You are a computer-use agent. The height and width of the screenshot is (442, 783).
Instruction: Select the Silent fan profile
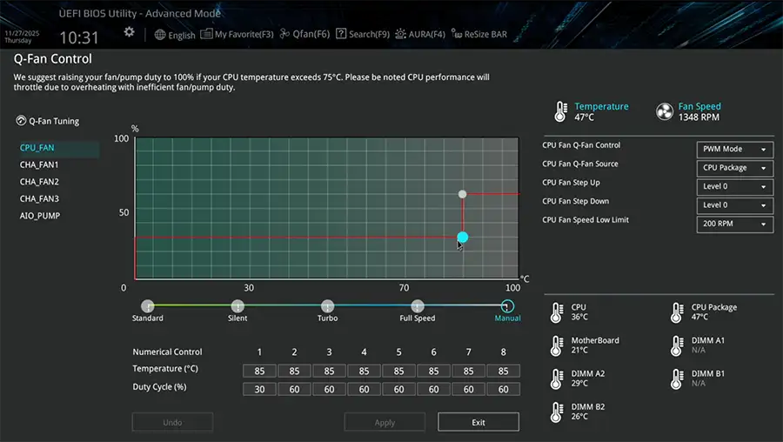tap(238, 306)
